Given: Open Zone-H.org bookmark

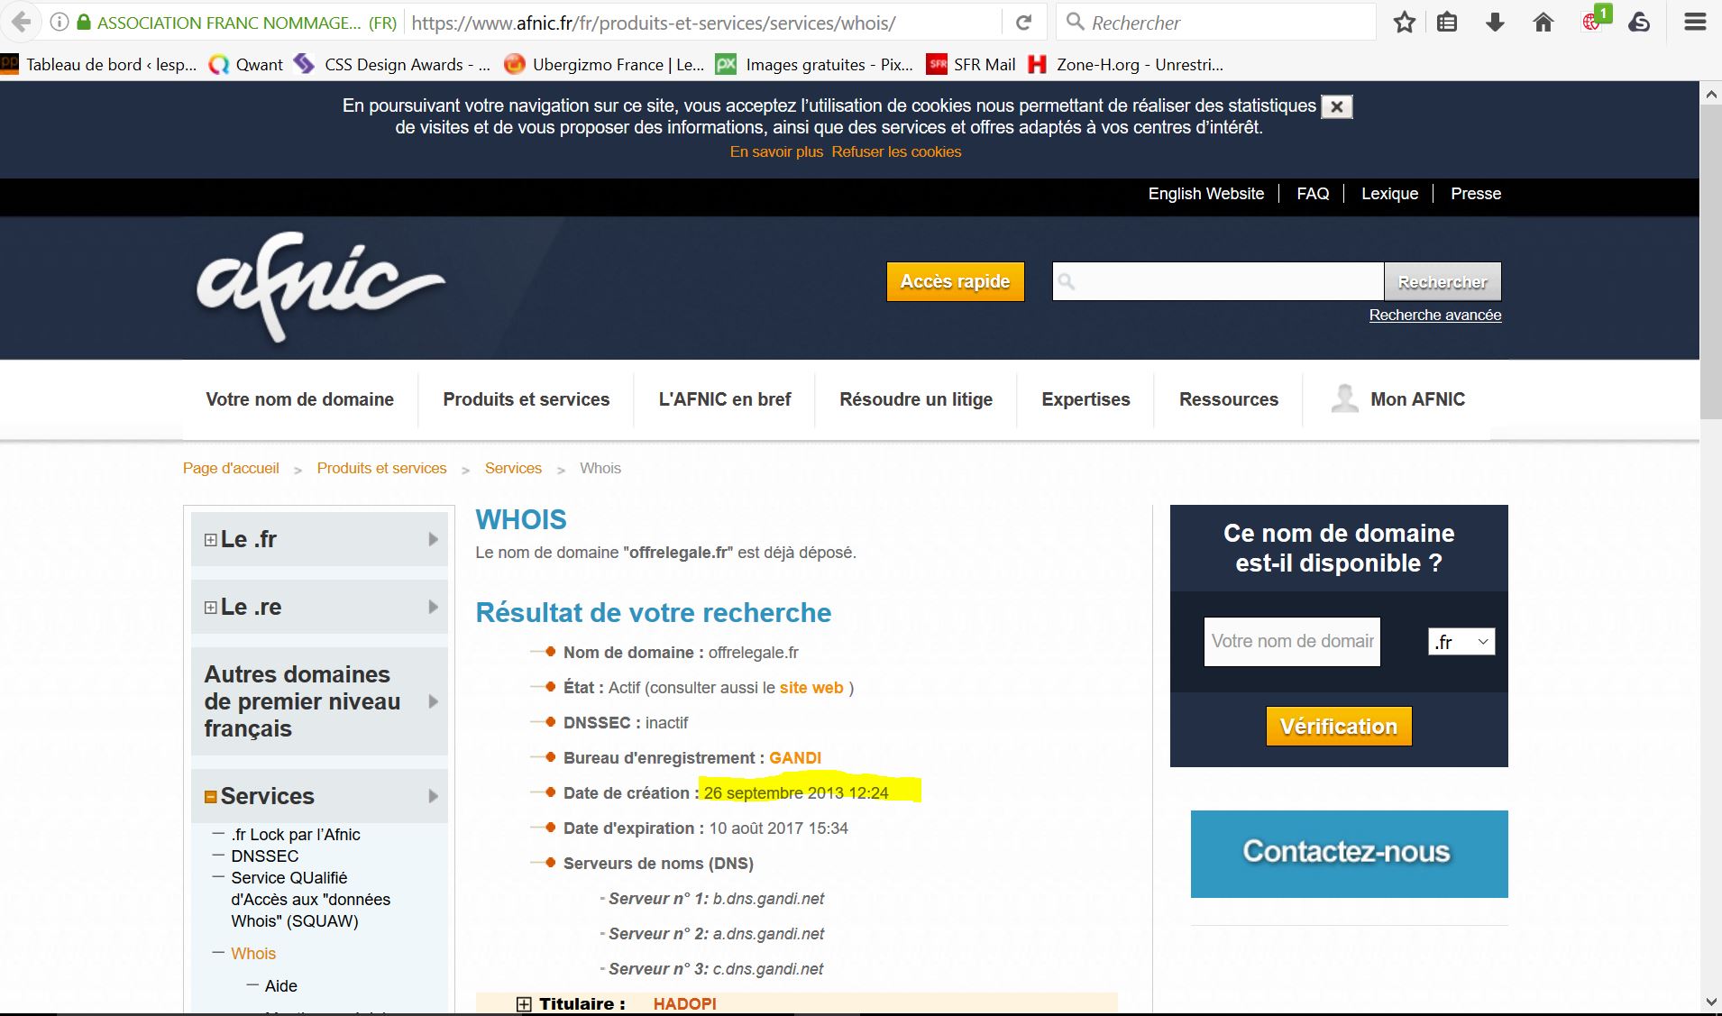Looking at the screenshot, I should [x=1126, y=64].
